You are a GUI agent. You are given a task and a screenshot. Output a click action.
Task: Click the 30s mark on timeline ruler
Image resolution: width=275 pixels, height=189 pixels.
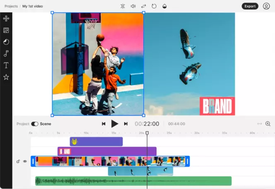pyautogui.click(x=197, y=133)
